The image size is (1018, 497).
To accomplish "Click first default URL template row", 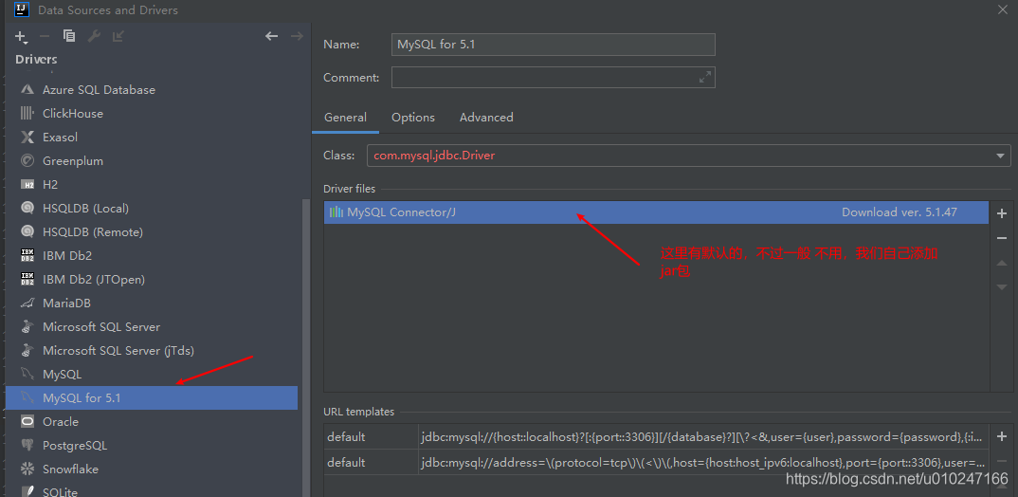I will click(656, 437).
